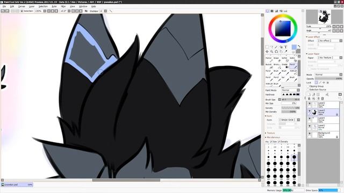Click the swap foreground/background colors icon
Screen dimensions: 344x193
[x=299, y=47]
